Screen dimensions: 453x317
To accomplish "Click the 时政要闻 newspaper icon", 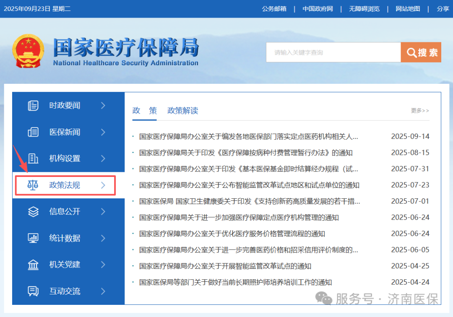I will click(x=33, y=106).
